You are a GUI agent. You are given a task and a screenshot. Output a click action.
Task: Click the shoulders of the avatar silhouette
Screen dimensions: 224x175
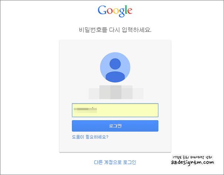click(115, 77)
